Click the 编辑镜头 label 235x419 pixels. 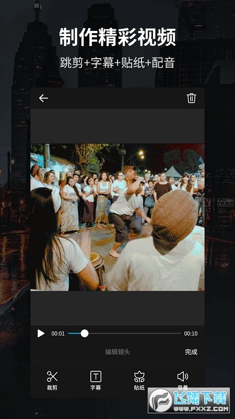pos(118,351)
